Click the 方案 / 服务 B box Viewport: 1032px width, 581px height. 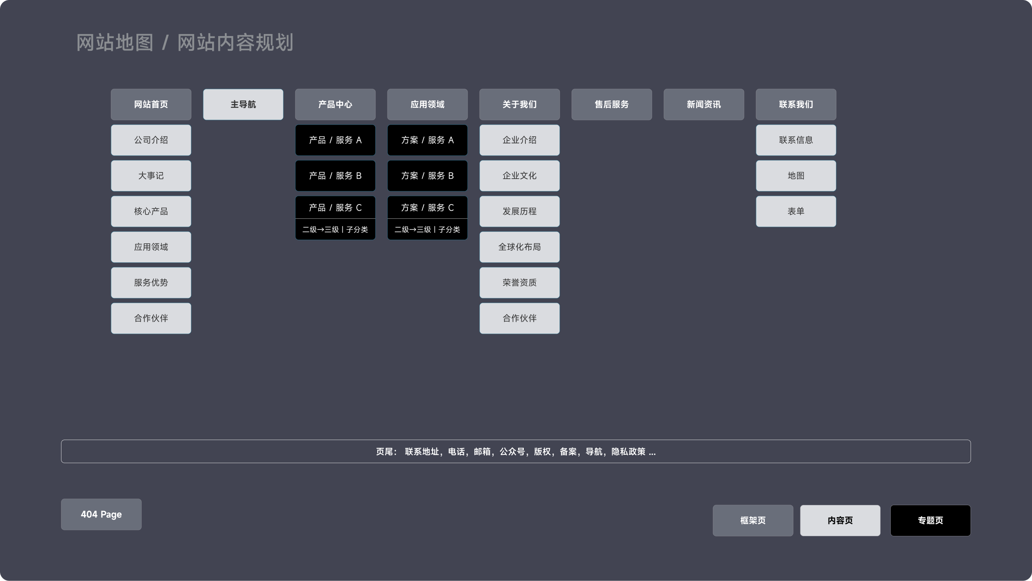tap(427, 176)
